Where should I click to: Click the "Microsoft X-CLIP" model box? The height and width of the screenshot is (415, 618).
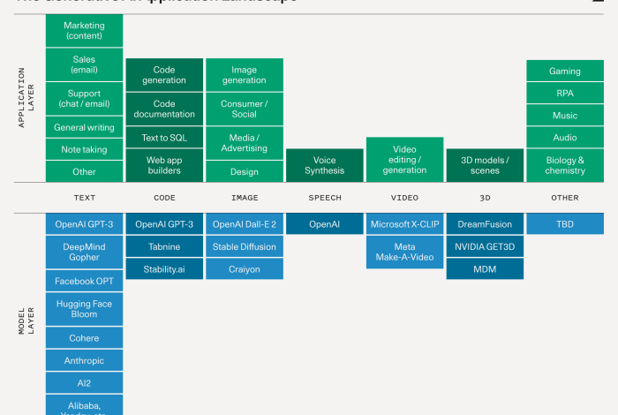tap(404, 224)
